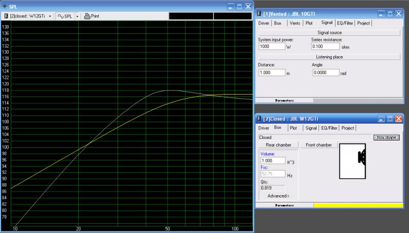Click the System input power field

tap(271, 46)
